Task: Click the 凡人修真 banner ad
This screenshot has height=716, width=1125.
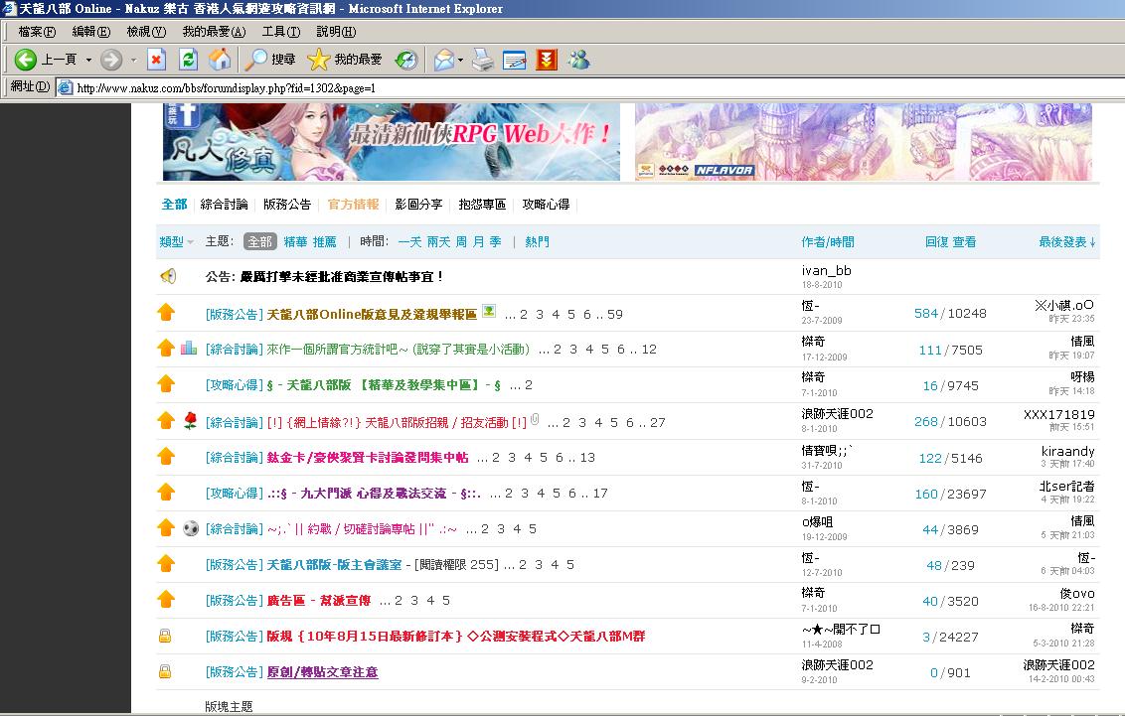Action: [x=391, y=141]
